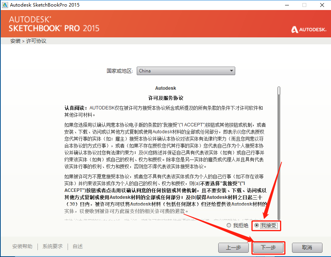This screenshot has width=331, height=257.
Task: Click the Autodesk heading in the agreement
Action: (x=165, y=88)
